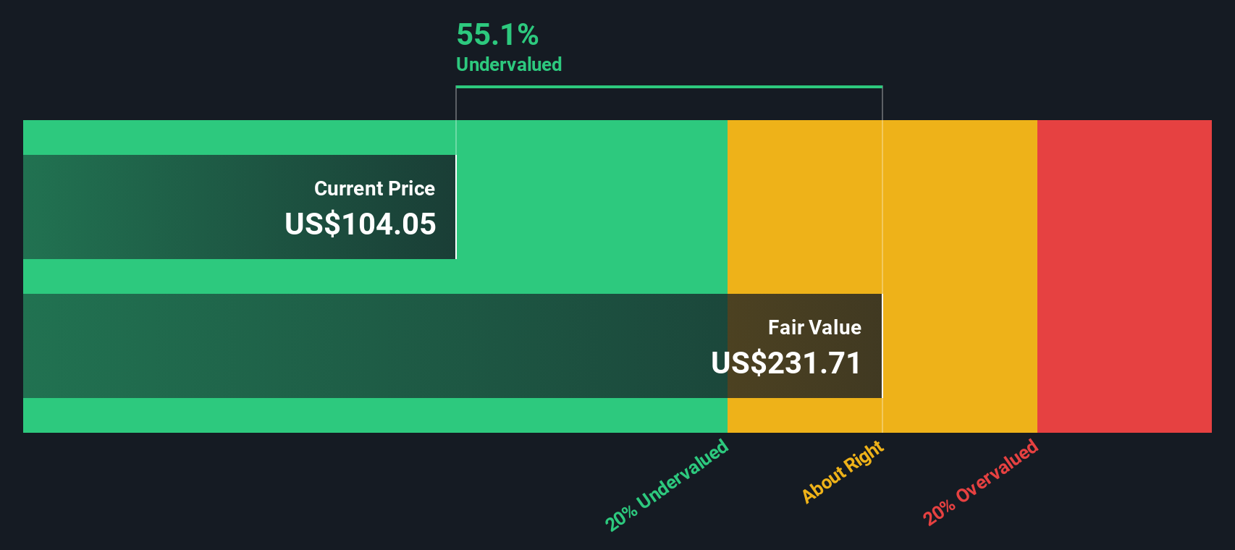Click the horizontal green bracket line on top
Screen dimensions: 1235x550
[669, 87]
